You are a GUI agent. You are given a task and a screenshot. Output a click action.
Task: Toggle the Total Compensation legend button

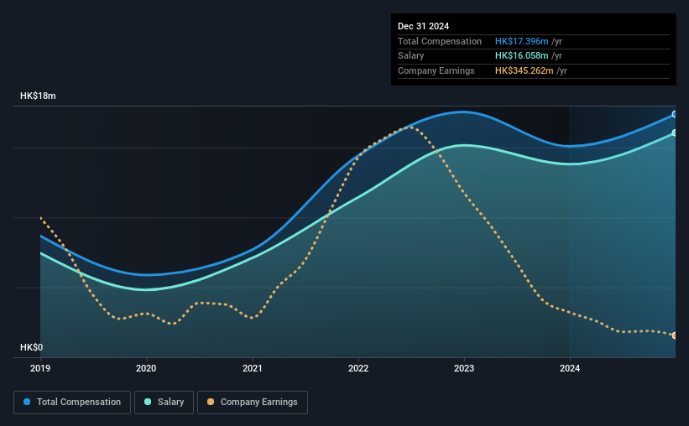click(x=72, y=403)
